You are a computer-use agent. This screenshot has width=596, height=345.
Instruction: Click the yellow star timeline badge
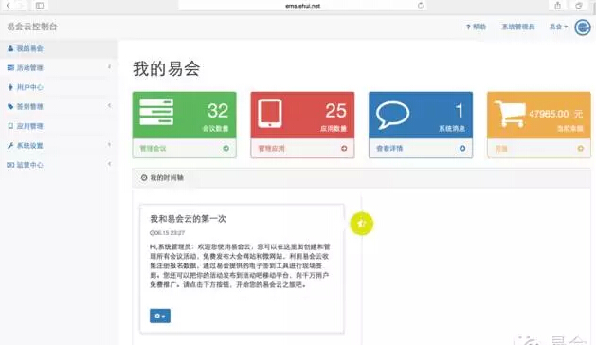pyautogui.click(x=361, y=224)
